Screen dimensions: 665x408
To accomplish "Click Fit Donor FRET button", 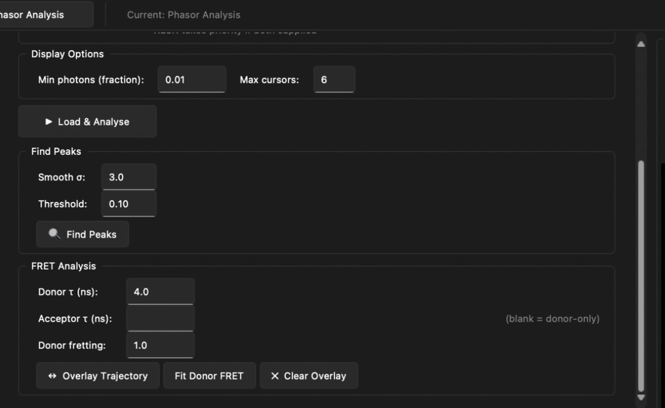I will (x=209, y=376).
